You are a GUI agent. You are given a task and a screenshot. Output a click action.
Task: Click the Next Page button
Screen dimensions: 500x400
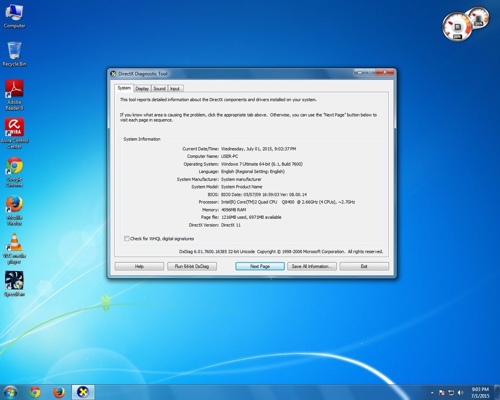click(260, 266)
